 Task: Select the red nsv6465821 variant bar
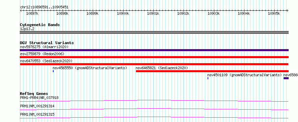point(212,71)
